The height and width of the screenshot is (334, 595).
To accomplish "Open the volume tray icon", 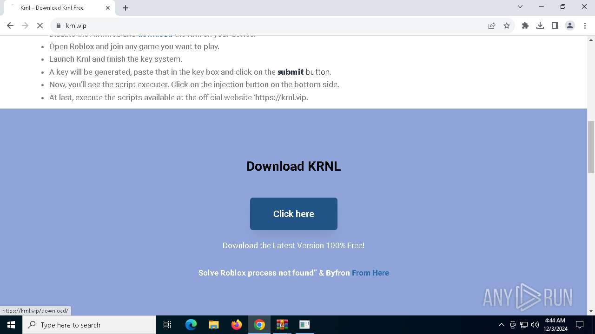I will pyautogui.click(x=535, y=325).
